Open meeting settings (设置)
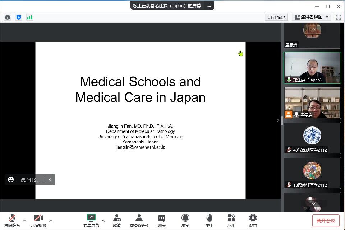The image size is (345, 230). click(x=253, y=220)
